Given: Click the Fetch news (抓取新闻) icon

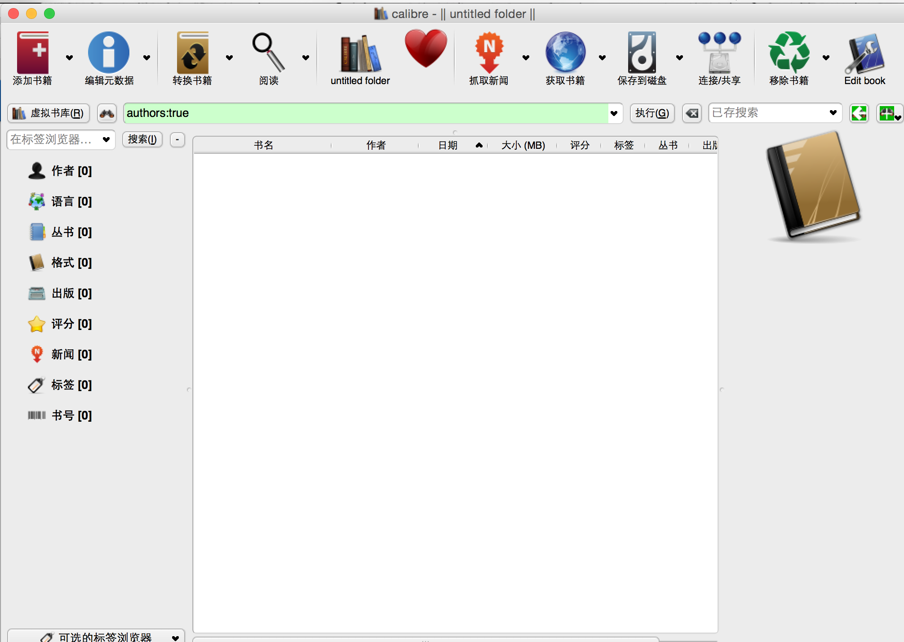Looking at the screenshot, I should pyautogui.click(x=489, y=53).
